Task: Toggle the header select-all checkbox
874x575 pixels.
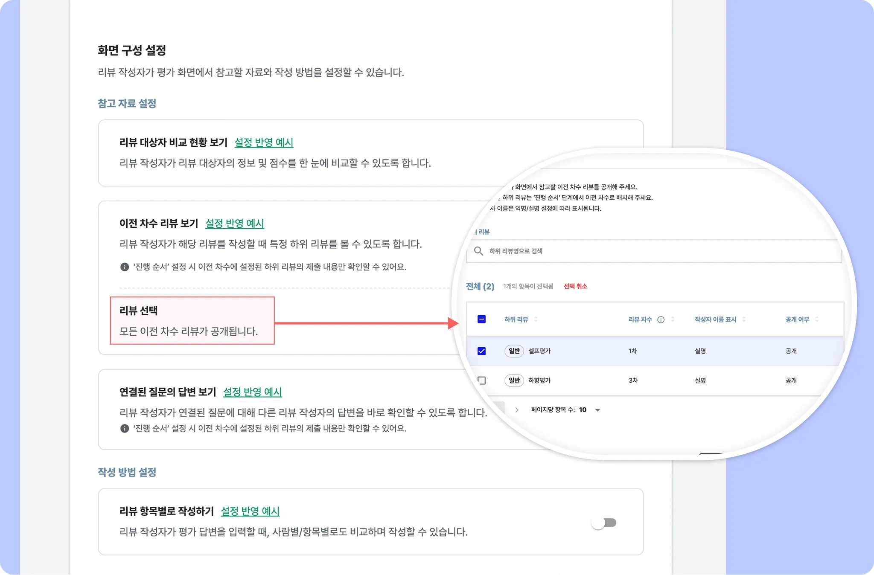Action: tap(481, 319)
